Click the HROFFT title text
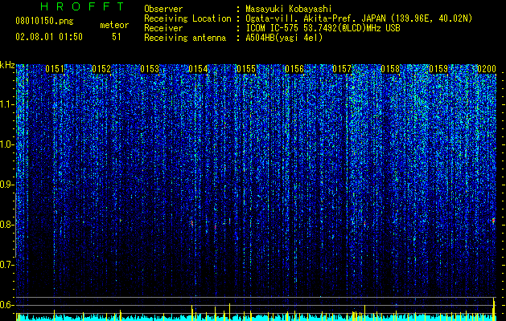 pos(82,6)
